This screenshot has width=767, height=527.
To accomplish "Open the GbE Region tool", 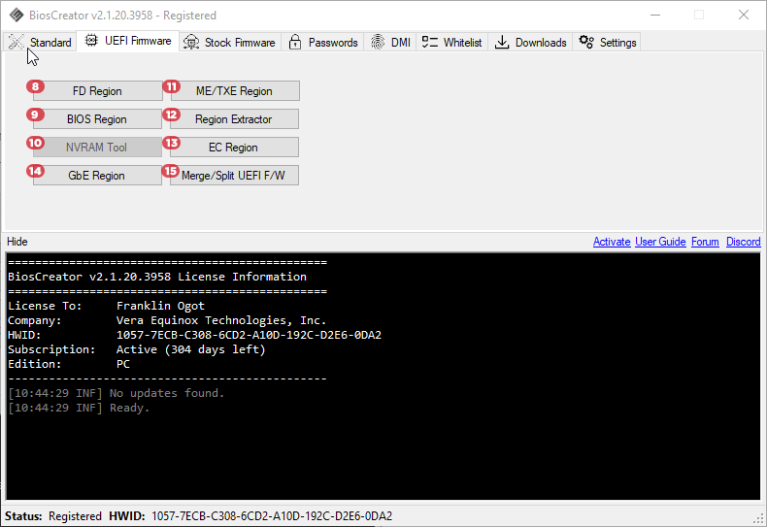I will [x=97, y=176].
